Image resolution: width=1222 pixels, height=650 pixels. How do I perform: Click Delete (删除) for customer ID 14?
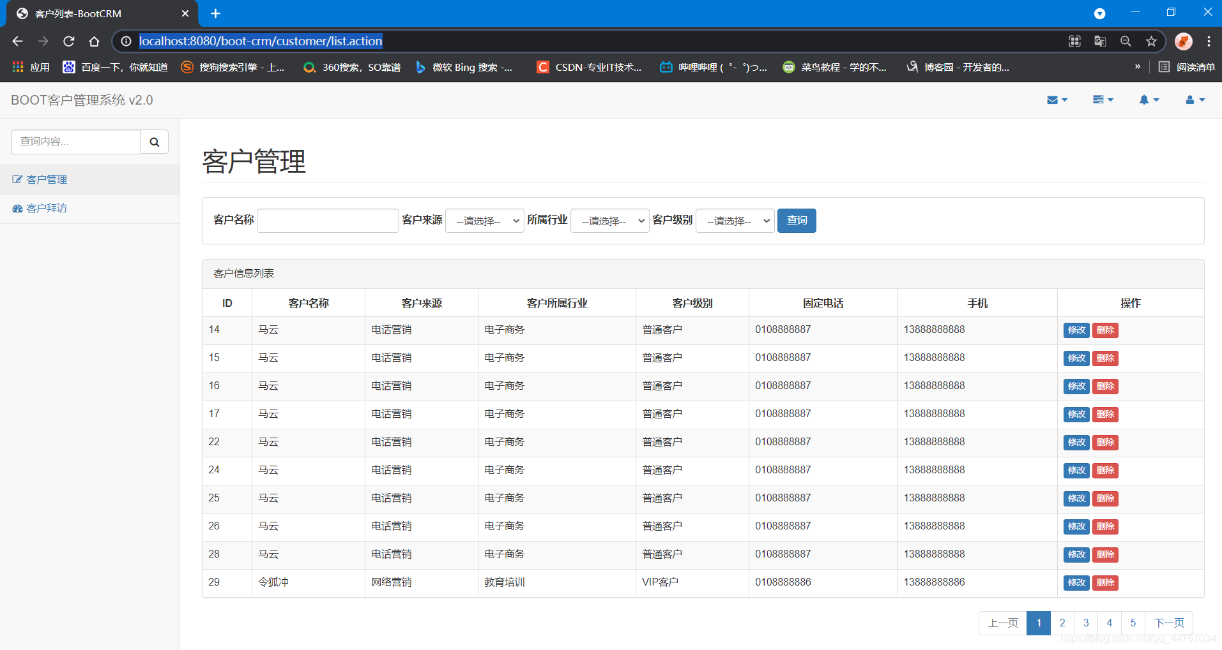[1105, 330]
